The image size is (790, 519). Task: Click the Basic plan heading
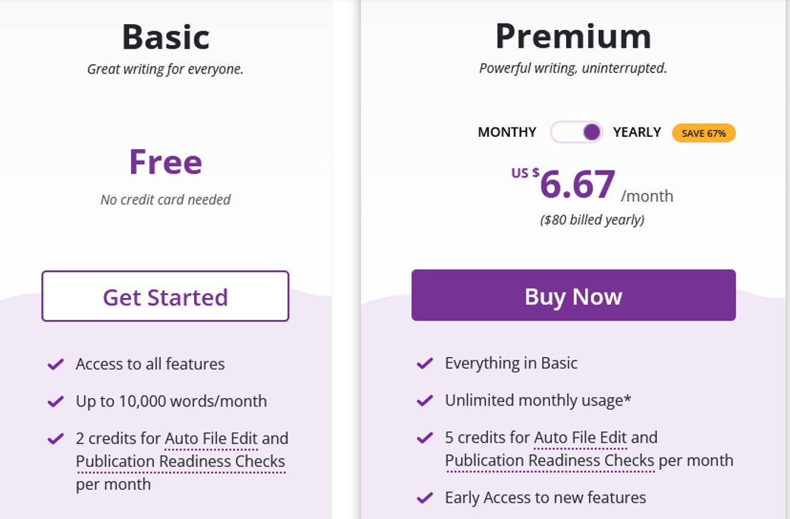click(165, 37)
